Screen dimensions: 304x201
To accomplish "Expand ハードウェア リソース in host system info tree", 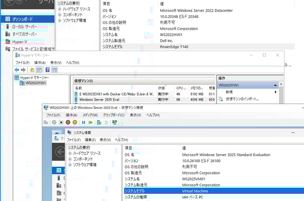I will 60,9.
